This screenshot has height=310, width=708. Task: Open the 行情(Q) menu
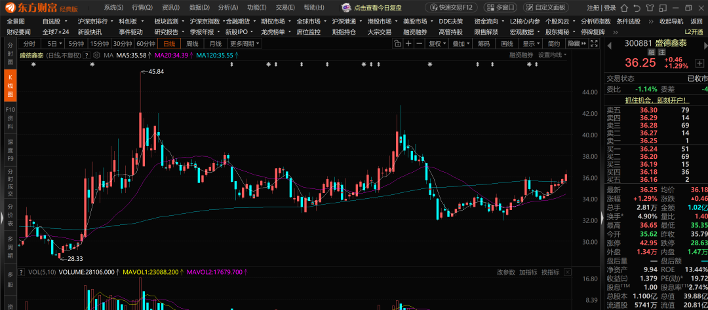142,8
